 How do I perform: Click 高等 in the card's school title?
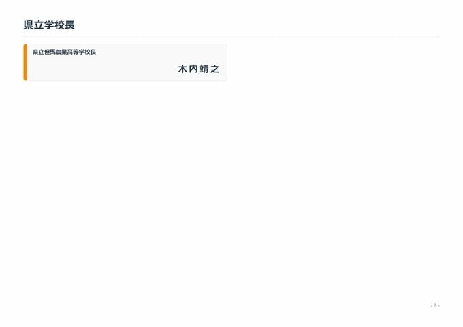click(x=73, y=52)
